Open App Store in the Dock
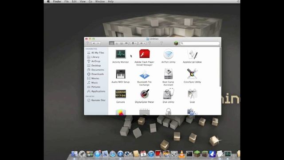 [98, 154]
